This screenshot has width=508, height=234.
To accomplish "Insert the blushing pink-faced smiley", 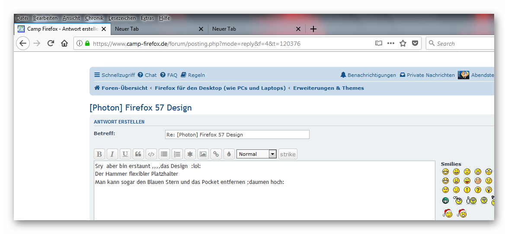I will 478,180.
